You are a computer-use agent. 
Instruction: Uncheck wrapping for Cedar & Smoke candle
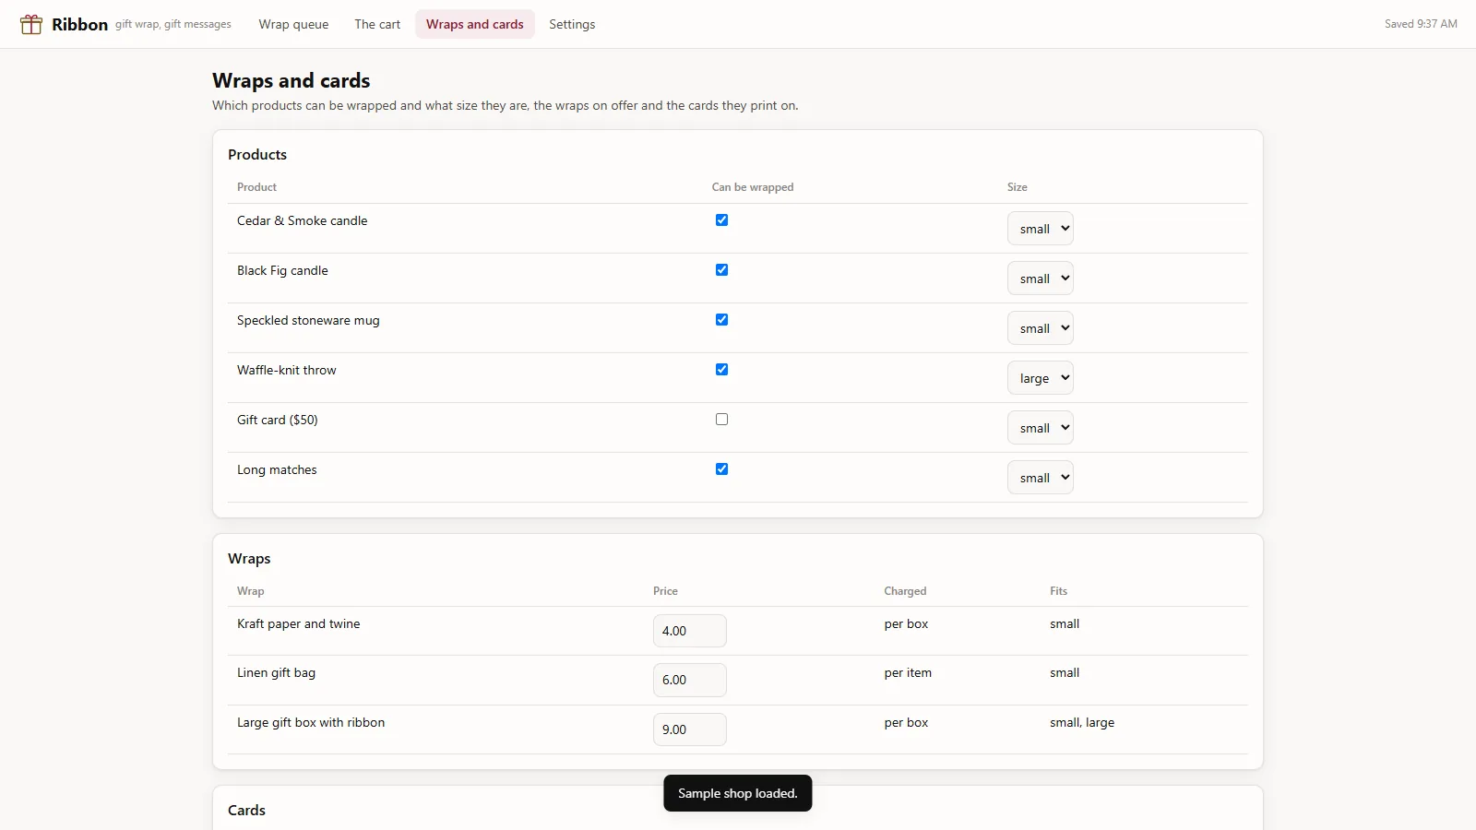[721, 220]
